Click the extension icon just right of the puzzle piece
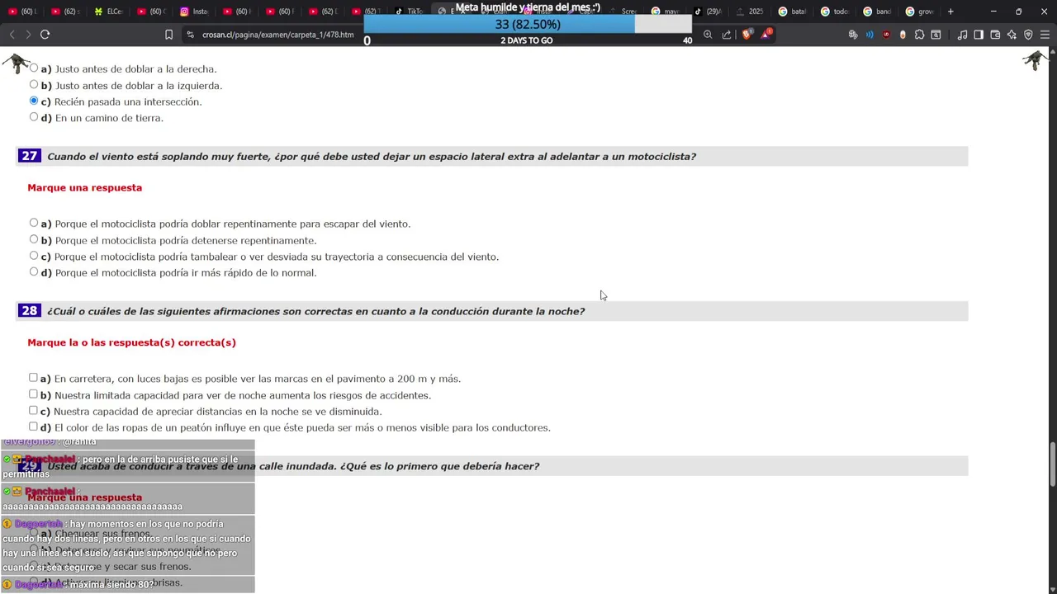This screenshot has height=594, width=1057. tap(936, 35)
